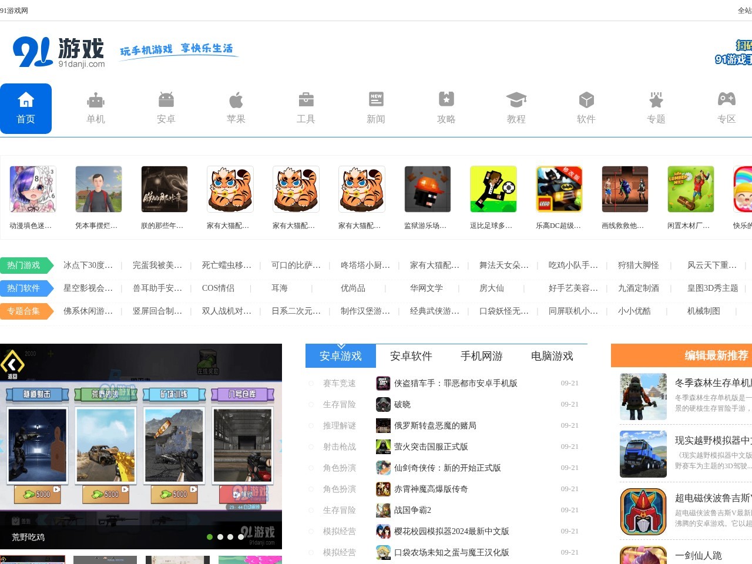Open the 经典武侠游 topic link
This screenshot has height=564, width=752.
[x=435, y=311]
